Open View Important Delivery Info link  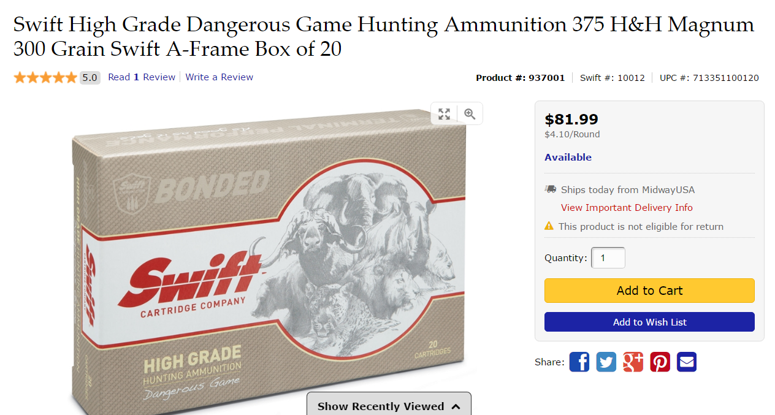627,208
